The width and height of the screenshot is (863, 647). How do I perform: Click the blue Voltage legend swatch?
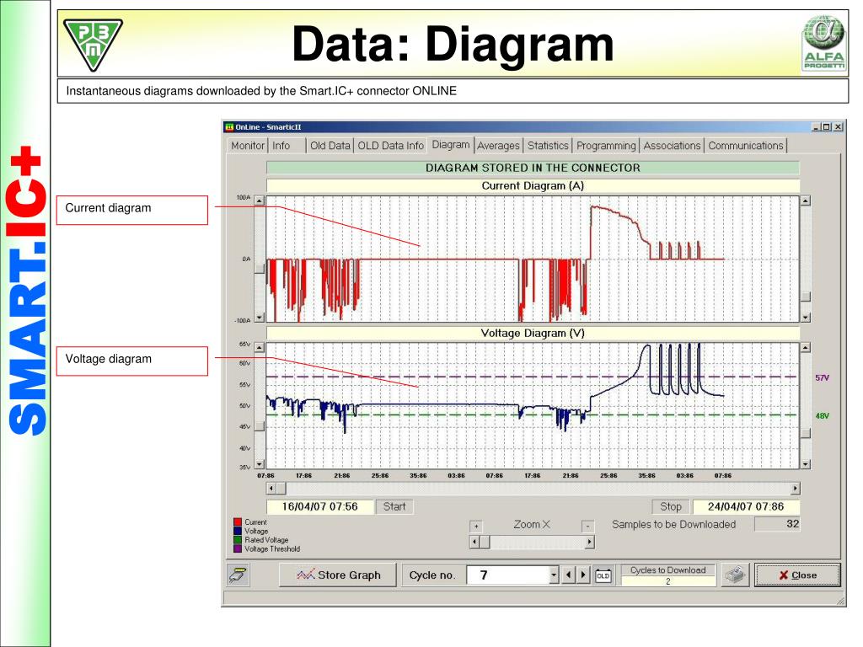(x=238, y=531)
